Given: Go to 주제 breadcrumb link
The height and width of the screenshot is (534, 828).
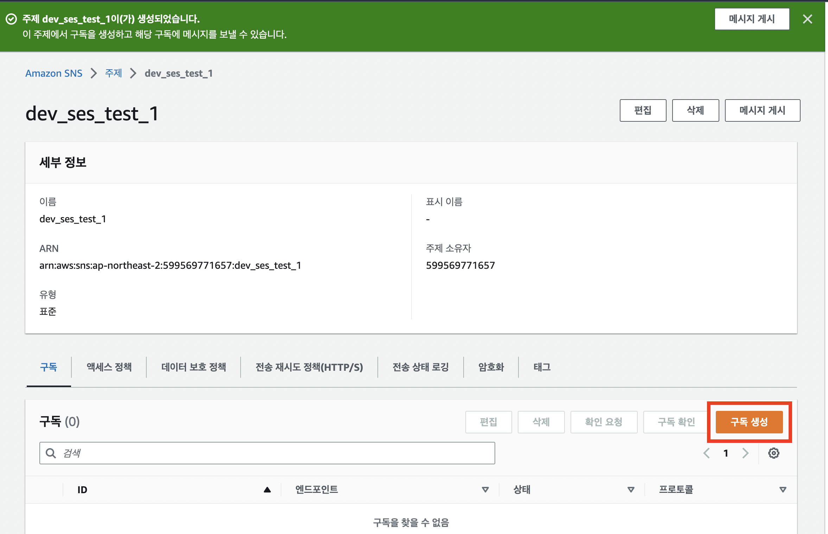Looking at the screenshot, I should (x=113, y=73).
